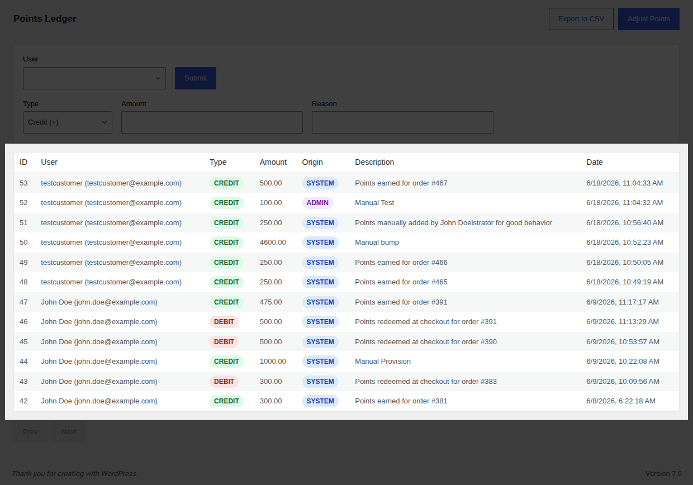Click the 'Manual bump' description
Image resolution: width=693 pixels, height=485 pixels.
377,242
